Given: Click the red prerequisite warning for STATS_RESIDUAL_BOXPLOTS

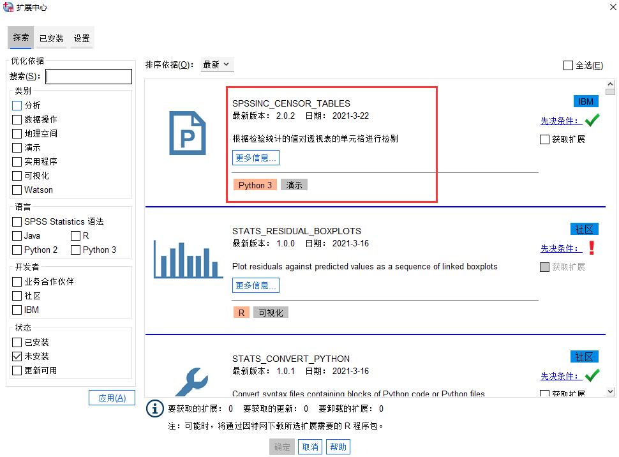Looking at the screenshot, I should [592, 246].
